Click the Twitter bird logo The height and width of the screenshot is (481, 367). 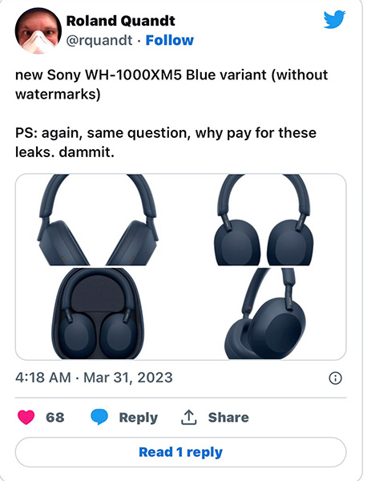(334, 19)
